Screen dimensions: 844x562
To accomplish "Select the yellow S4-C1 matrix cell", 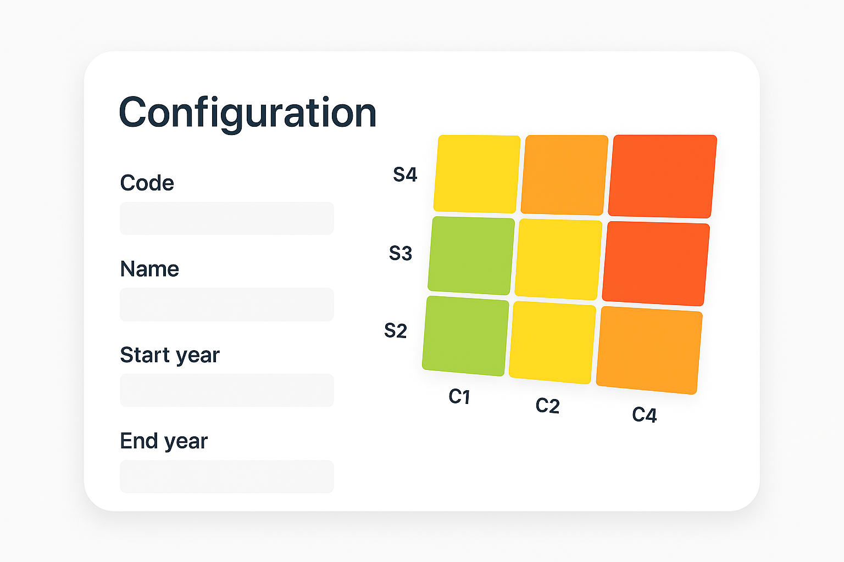I will (477, 174).
